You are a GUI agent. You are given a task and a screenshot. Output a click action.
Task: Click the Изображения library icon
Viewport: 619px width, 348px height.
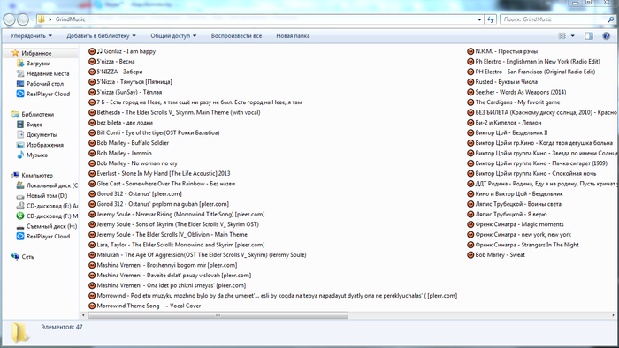pyautogui.click(x=20, y=145)
